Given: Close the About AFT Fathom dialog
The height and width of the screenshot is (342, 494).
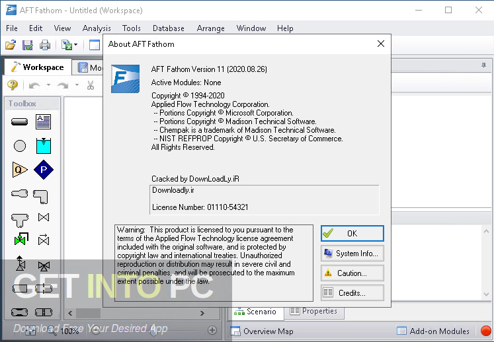Looking at the screenshot, I should (x=380, y=44).
